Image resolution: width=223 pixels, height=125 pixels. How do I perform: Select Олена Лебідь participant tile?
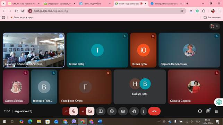[16, 87]
